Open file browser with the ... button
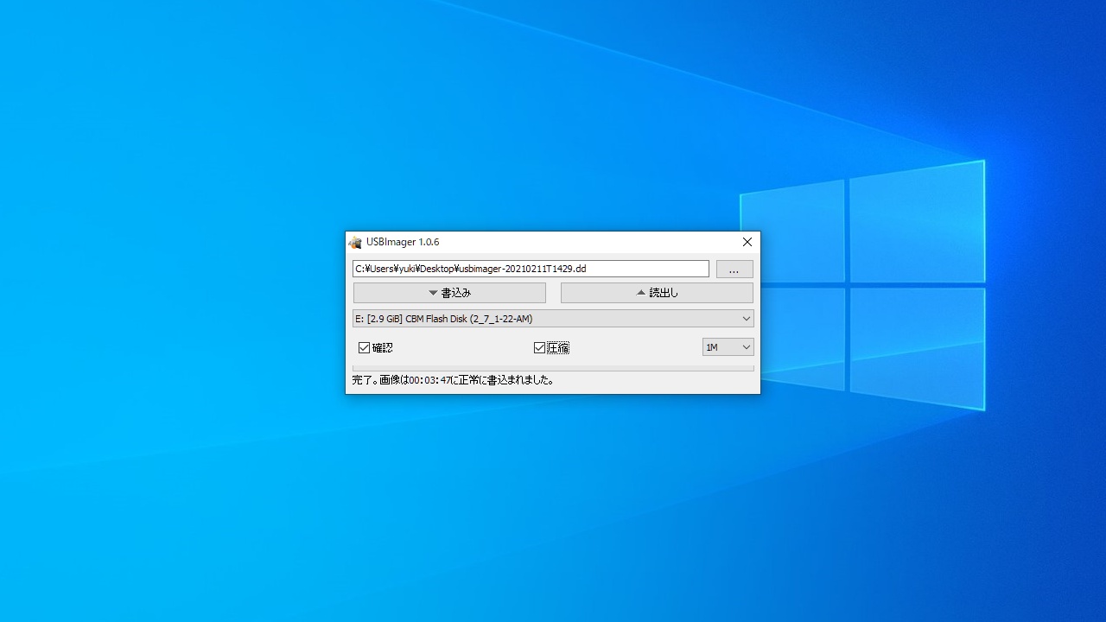This screenshot has width=1106, height=622. [x=734, y=270]
